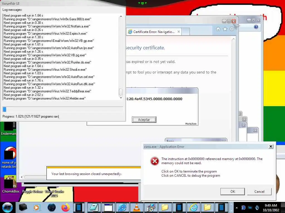Screen dimensions: 285x213
Task: Click the installer computer icon in the taskbar
Action: (x=151, y=207)
